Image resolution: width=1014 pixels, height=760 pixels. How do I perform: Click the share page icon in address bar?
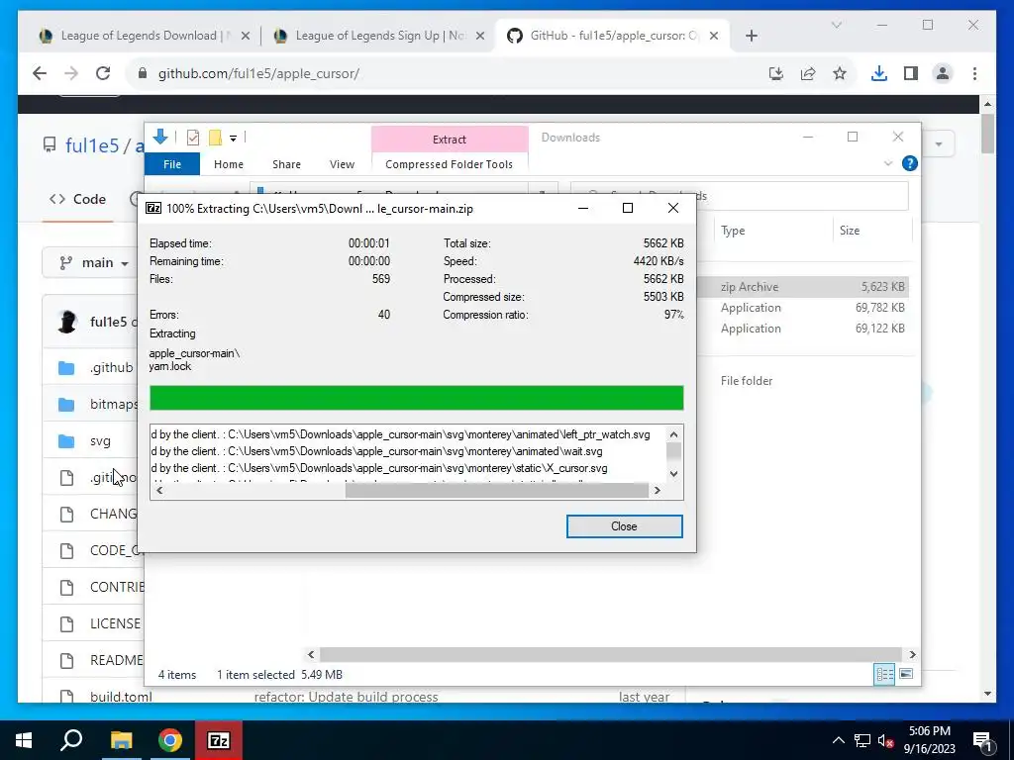808,73
